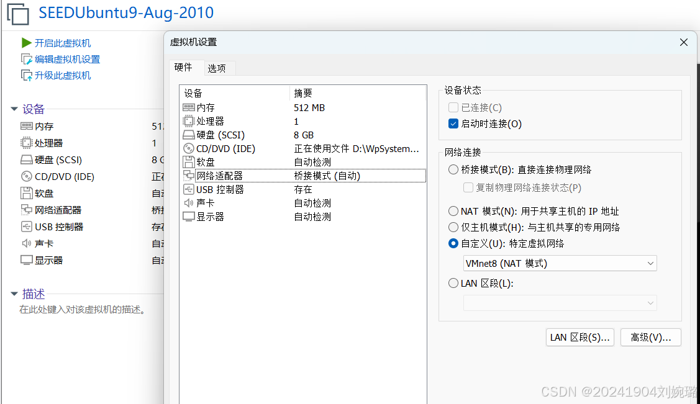Click the 升级此虚拟机 link
The width and height of the screenshot is (700, 404).
(x=63, y=75)
